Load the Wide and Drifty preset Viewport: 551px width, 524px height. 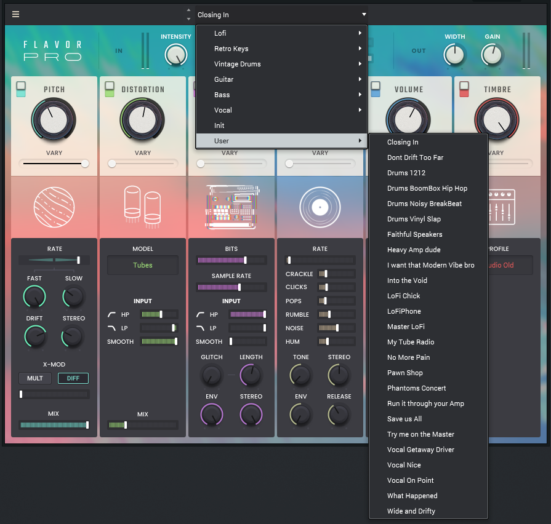tap(428, 511)
